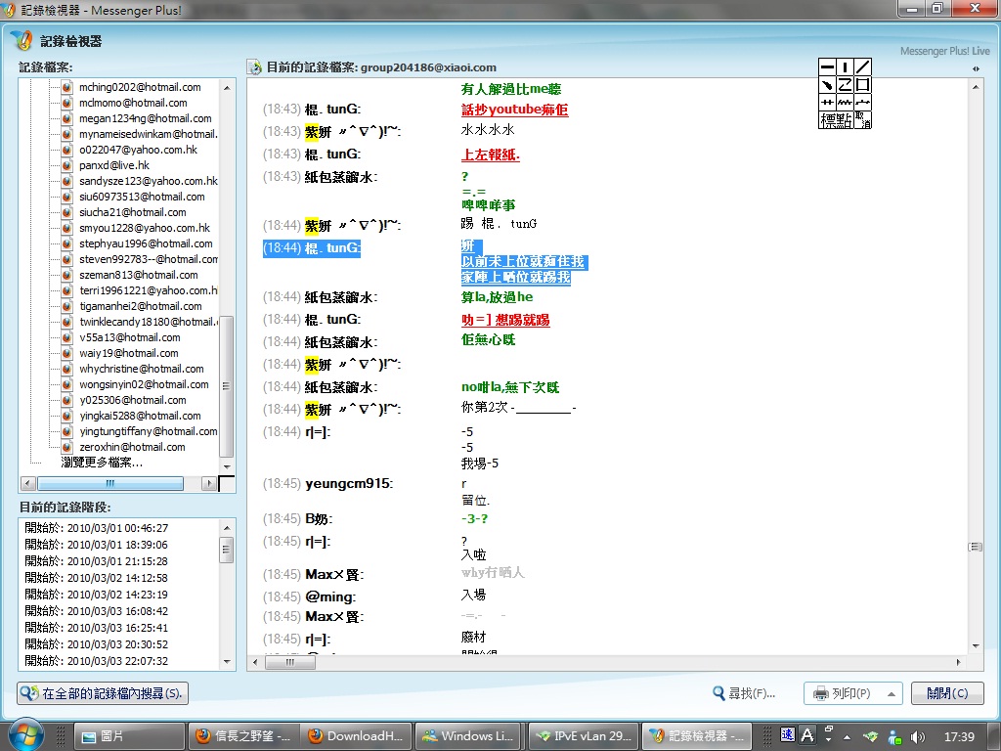Screen dimensions: 1001x751
Task: Select the ninth component key beside bamboo-top
Action: (x=862, y=102)
